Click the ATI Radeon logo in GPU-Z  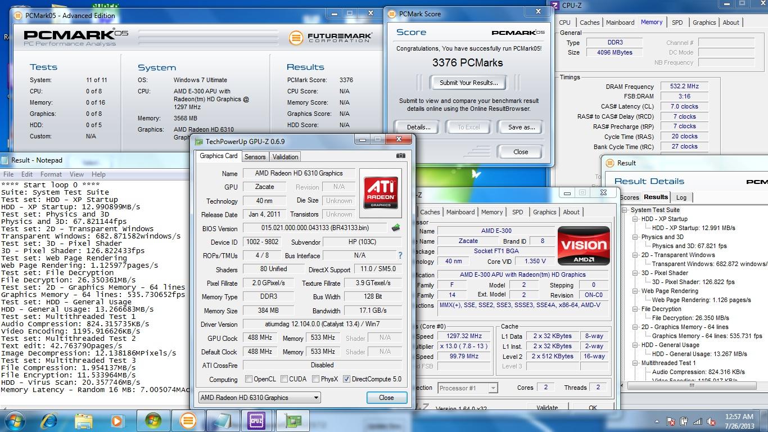click(x=381, y=193)
